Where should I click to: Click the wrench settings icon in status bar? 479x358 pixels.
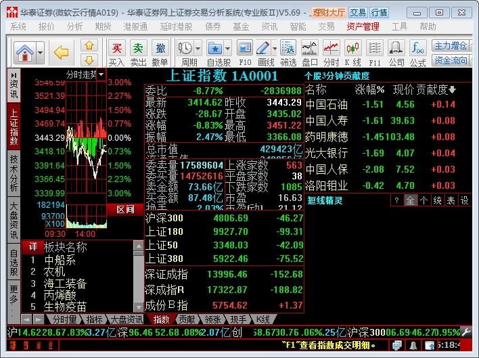(466, 332)
